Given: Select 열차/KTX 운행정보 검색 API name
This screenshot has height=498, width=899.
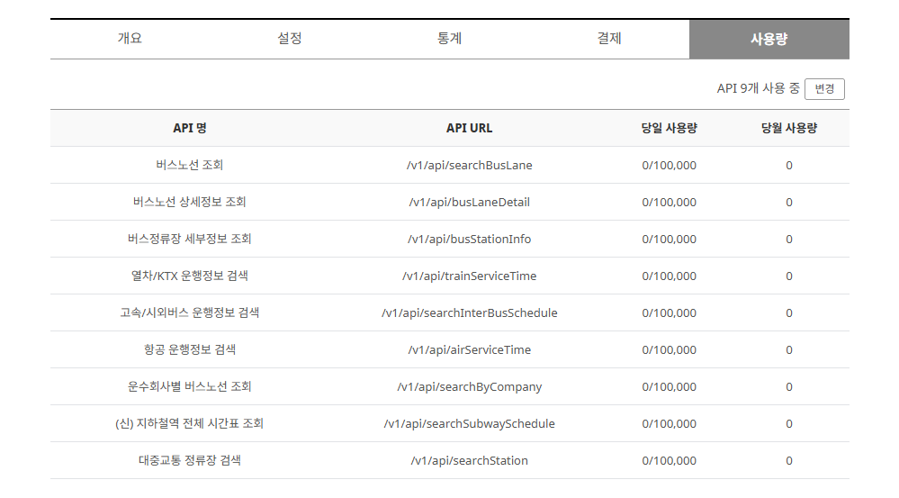Looking at the screenshot, I should [x=190, y=276].
